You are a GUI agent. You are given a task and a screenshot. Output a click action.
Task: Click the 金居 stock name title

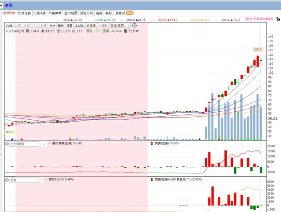click(x=9, y=5)
